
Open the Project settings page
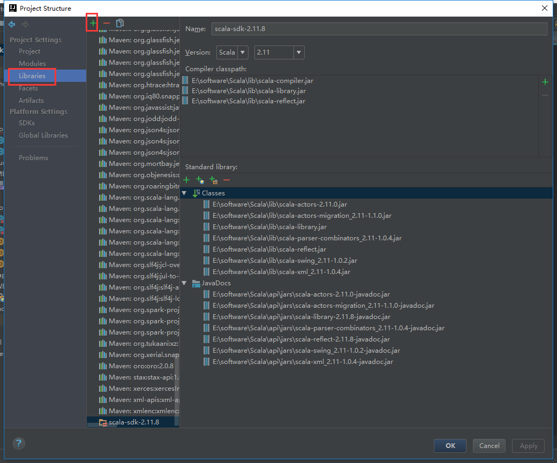[29, 51]
